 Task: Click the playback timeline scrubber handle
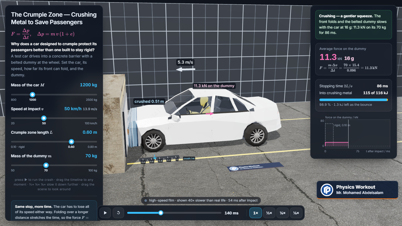pyautogui.click(x=161, y=213)
